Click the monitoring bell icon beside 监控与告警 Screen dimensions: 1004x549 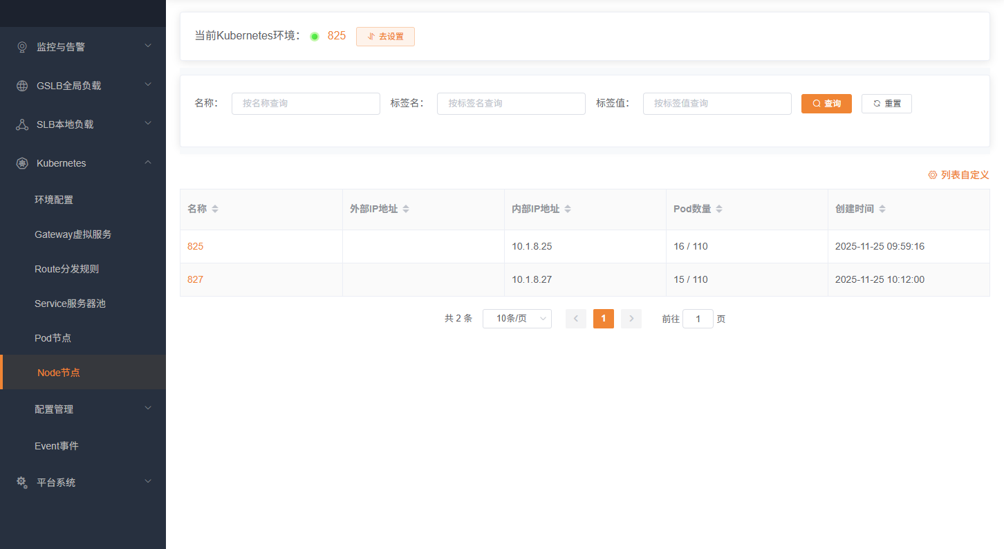pos(21,46)
